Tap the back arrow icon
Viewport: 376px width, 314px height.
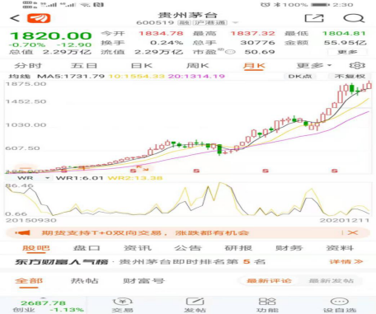point(15,18)
